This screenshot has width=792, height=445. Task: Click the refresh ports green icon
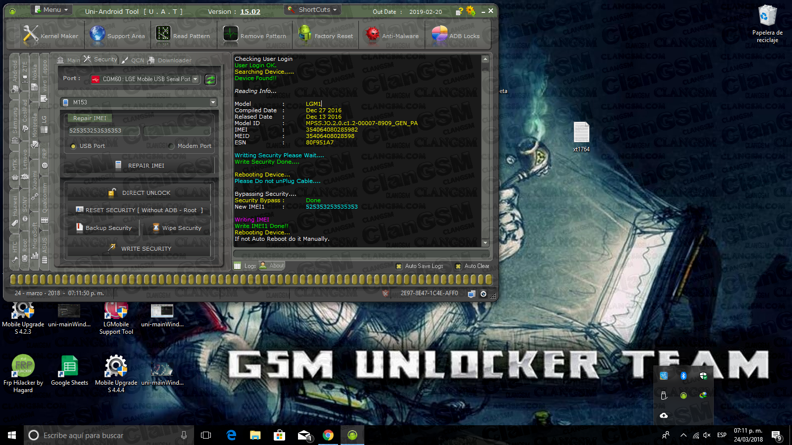(x=210, y=79)
